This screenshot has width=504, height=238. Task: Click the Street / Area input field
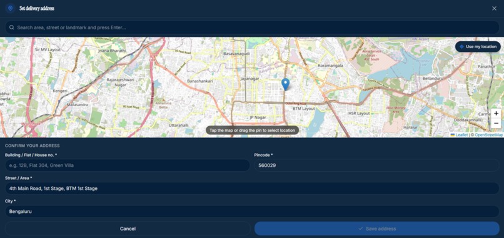tap(252, 188)
